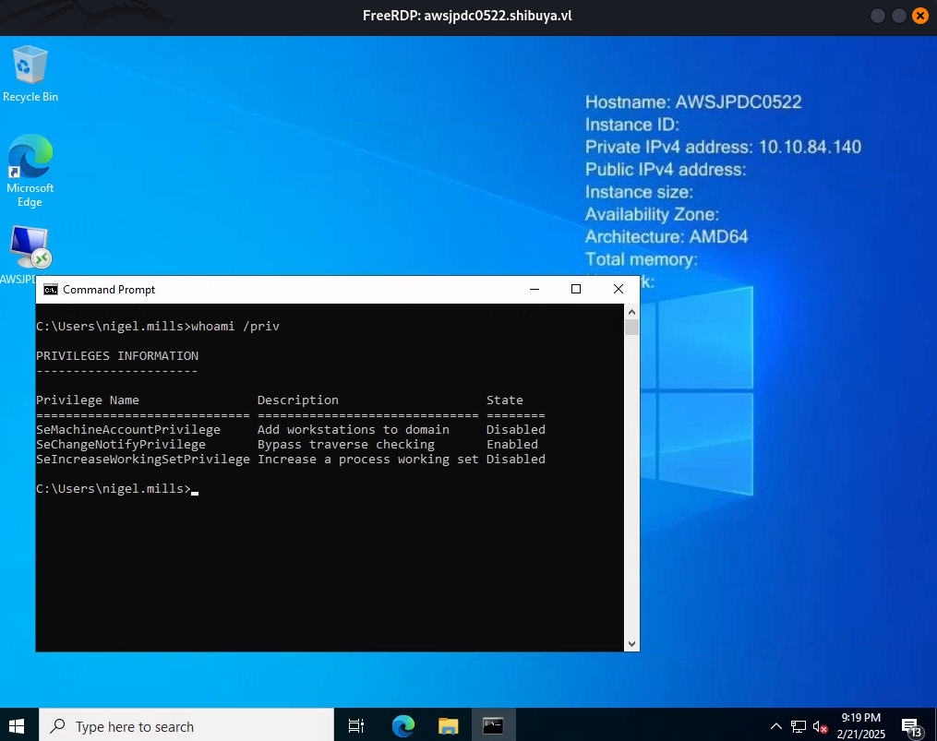Click the Command Prompt title bar icon

[51, 290]
